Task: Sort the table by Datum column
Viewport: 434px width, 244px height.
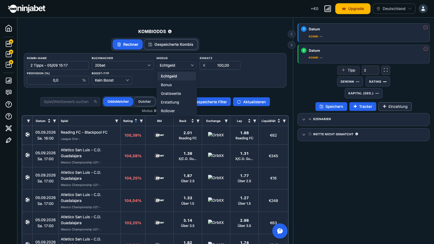Action: [49, 121]
